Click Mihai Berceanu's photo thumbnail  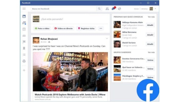point(117,34)
